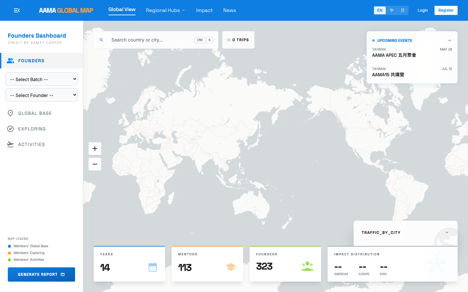Zoom out of map with minus button
The height and width of the screenshot is (292, 468).
coord(95,164)
